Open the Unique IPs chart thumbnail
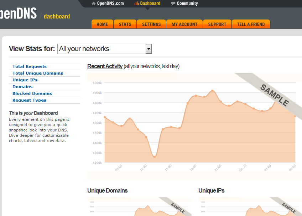Image resolution: width=302 pixels, height=216 pixels. pyautogui.click(x=250, y=206)
